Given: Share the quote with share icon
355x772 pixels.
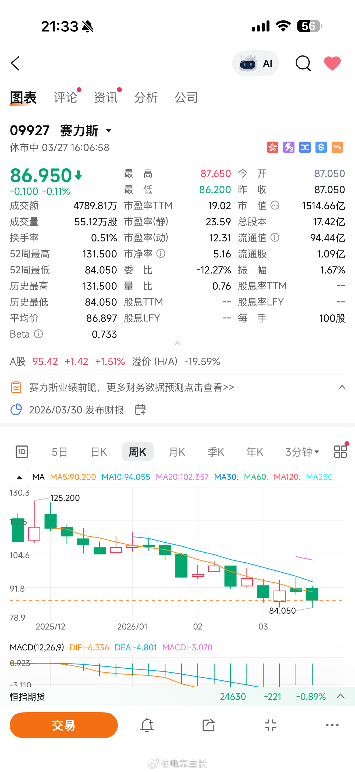Looking at the screenshot, I should click(209, 725).
